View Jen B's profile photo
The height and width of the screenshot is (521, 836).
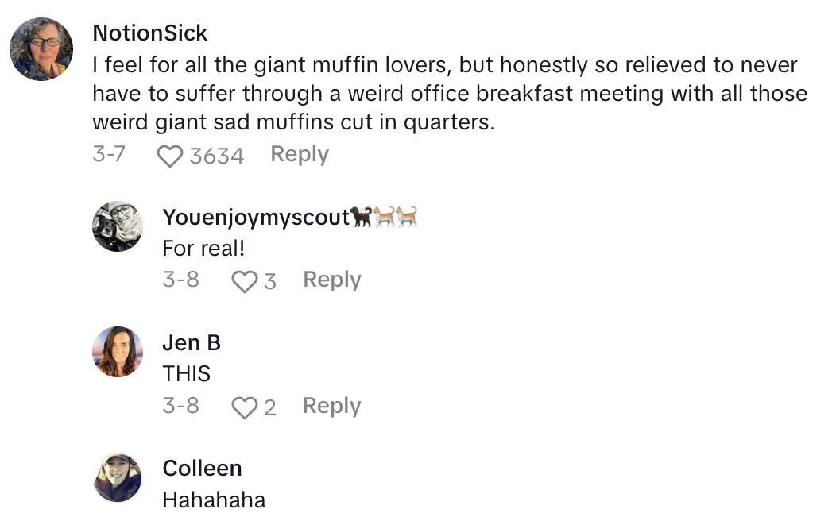pos(118,352)
